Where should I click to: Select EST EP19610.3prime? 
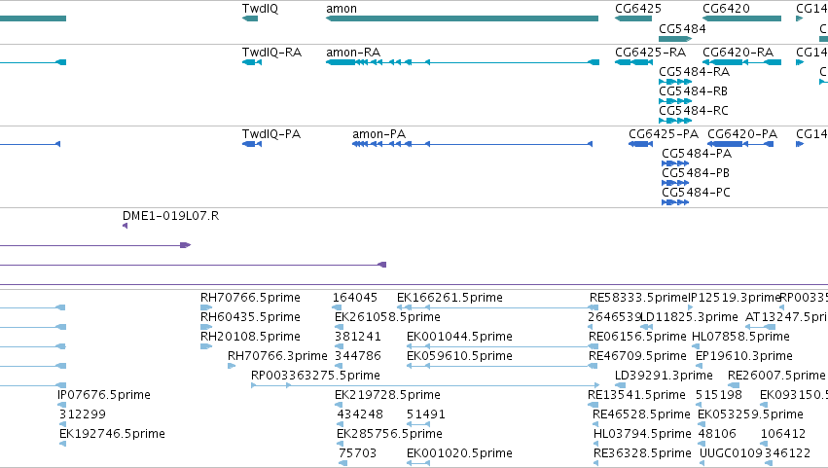(744, 356)
